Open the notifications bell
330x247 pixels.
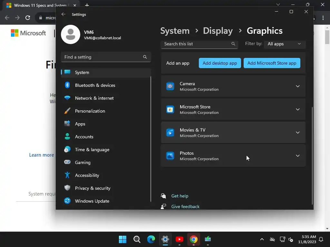click(x=321, y=239)
